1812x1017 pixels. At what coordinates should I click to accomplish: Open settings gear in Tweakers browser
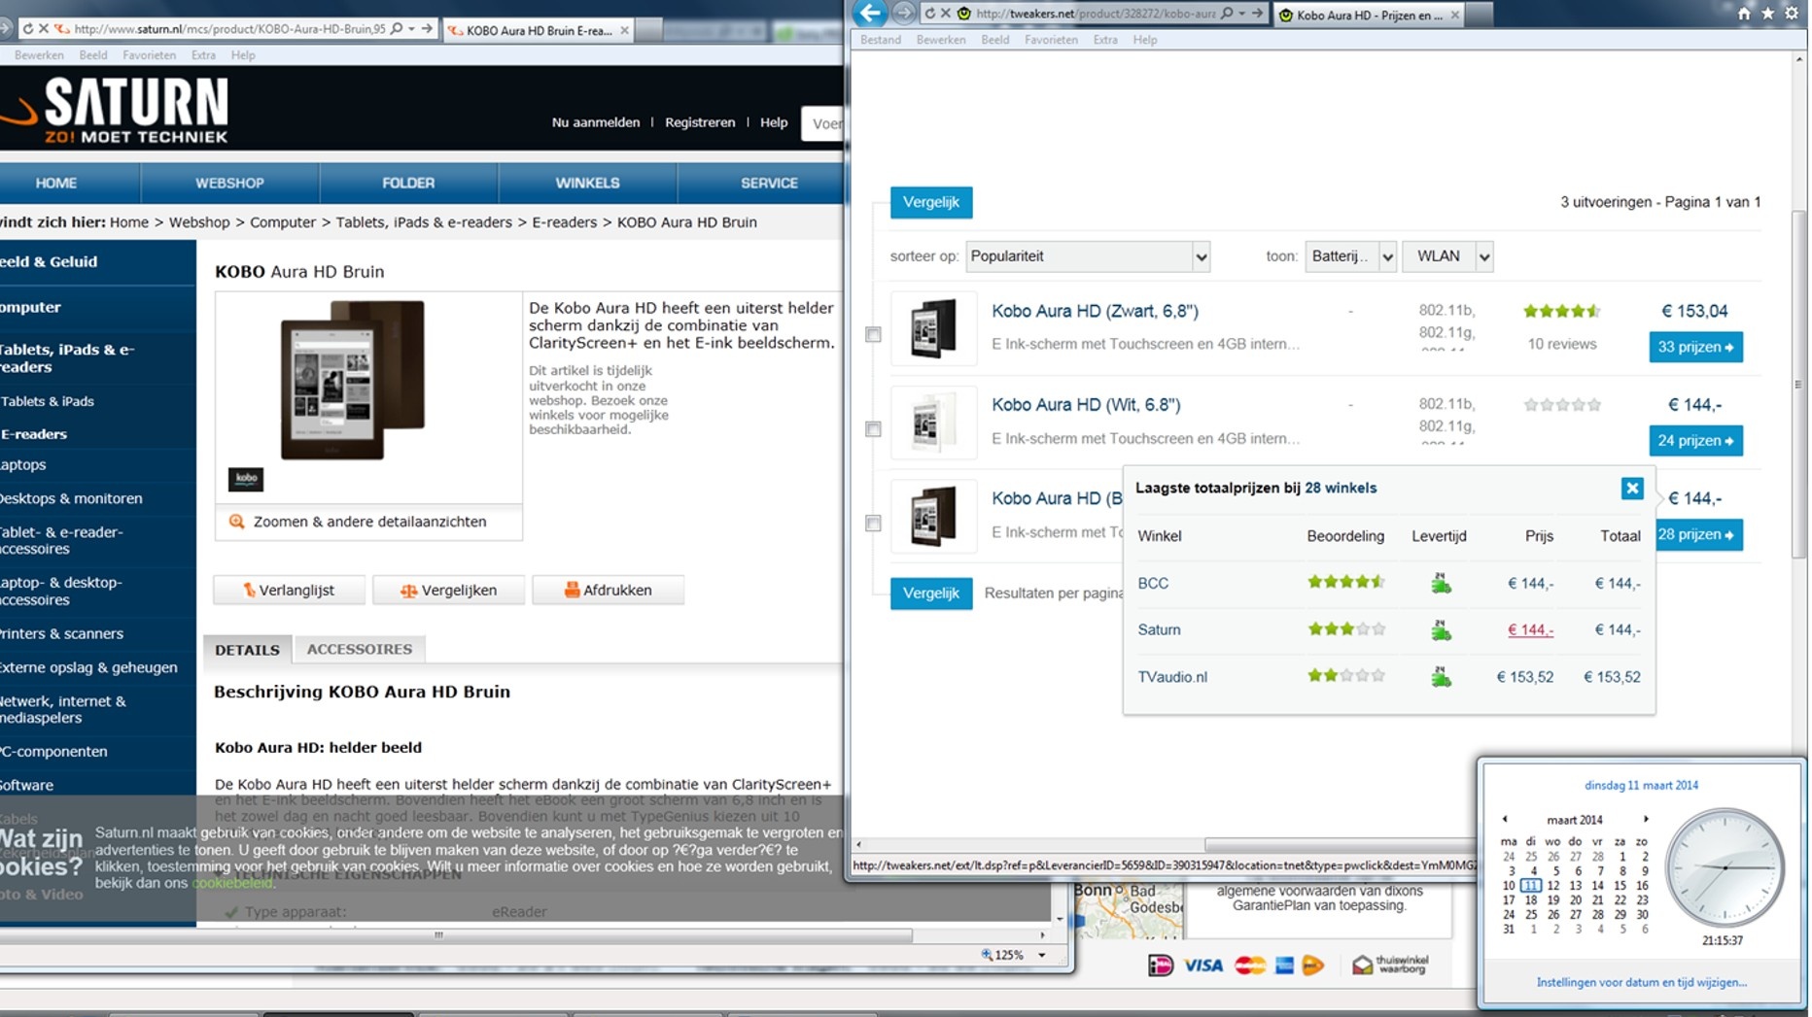[x=1792, y=14]
